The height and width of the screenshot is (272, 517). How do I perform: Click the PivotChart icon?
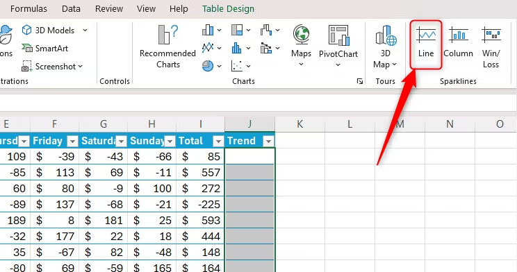click(x=338, y=35)
